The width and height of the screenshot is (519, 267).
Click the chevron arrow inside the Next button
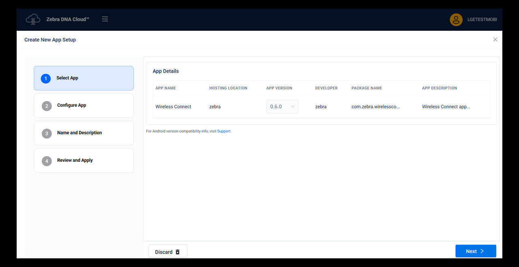(482, 251)
